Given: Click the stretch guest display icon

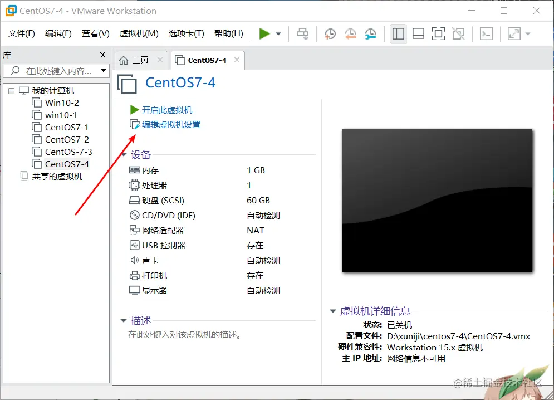Looking at the screenshot, I should tap(514, 34).
